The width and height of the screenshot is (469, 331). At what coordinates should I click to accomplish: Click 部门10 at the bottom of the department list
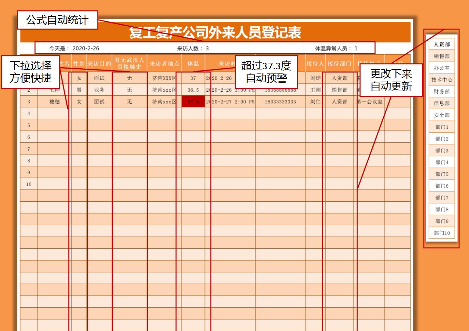pyautogui.click(x=441, y=233)
